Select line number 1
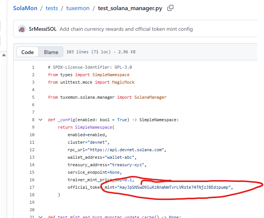 (x=33, y=67)
